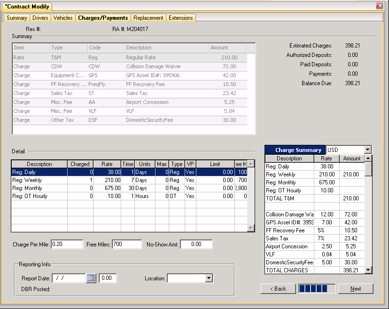The height and width of the screenshot is (309, 389).
Task: Select the Replacement tab
Action: click(x=148, y=18)
